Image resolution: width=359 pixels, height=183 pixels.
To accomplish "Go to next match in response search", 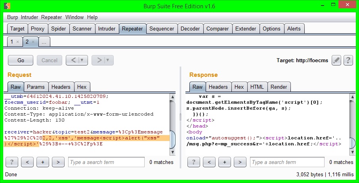I will click(240, 162).
